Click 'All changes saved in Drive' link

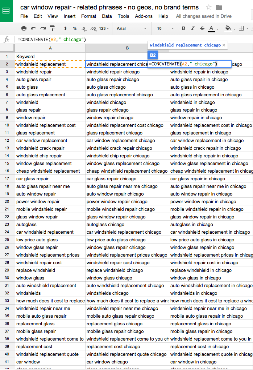[204, 16]
